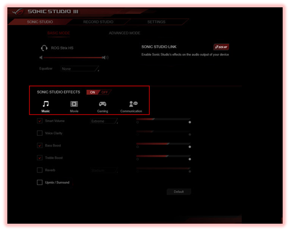
Task: Mute using the low-volume speaker icon
Action: (x=41, y=58)
